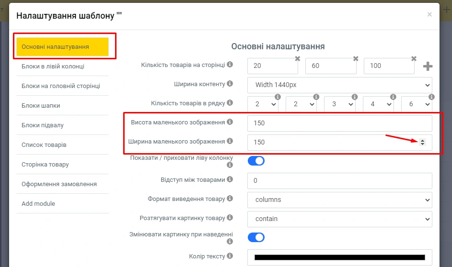Open Розтягувати картинку товару contain dropdown
The height and width of the screenshot is (267, 452).
[340, 219]
